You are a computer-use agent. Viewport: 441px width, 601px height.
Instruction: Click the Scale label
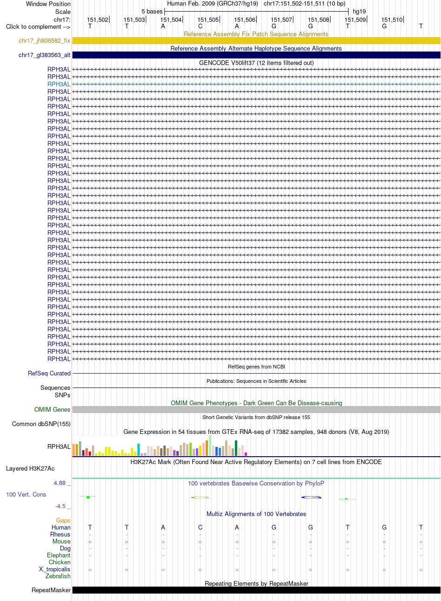coord(63,12)
